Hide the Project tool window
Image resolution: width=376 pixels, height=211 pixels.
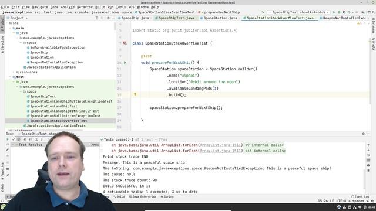click(113, 18)
